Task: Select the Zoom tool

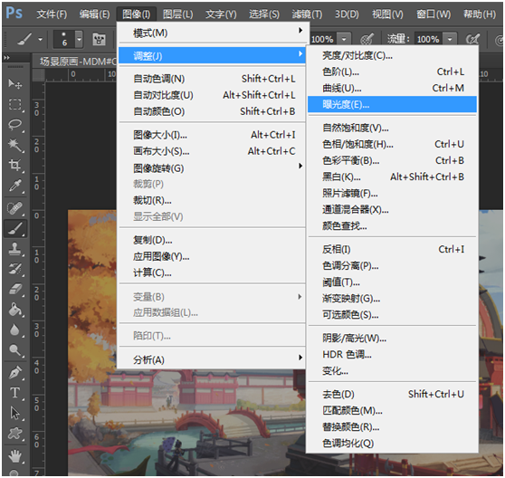Action: [x=14, y=349]
